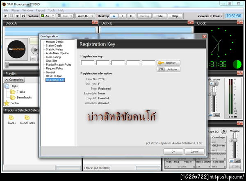The height and width of the screenshot is (181, 246).
Task: Select Audio Mixer Pipeline in tree
Action: point(57,53)
